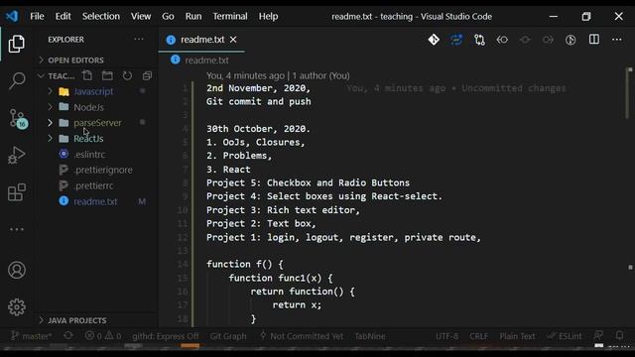635x357 pixels.
Task: Click Not Committed Yet blame status
Action: pos(302,336)
